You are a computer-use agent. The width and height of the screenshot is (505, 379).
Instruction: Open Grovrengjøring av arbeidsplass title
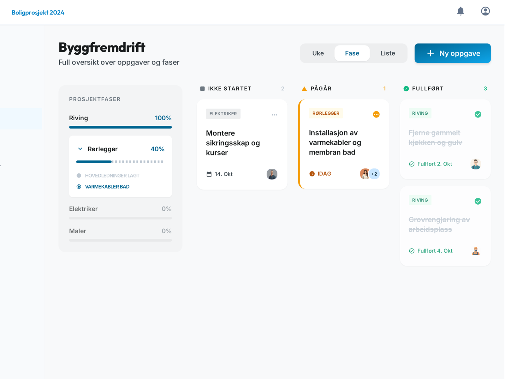pos(439,225)
